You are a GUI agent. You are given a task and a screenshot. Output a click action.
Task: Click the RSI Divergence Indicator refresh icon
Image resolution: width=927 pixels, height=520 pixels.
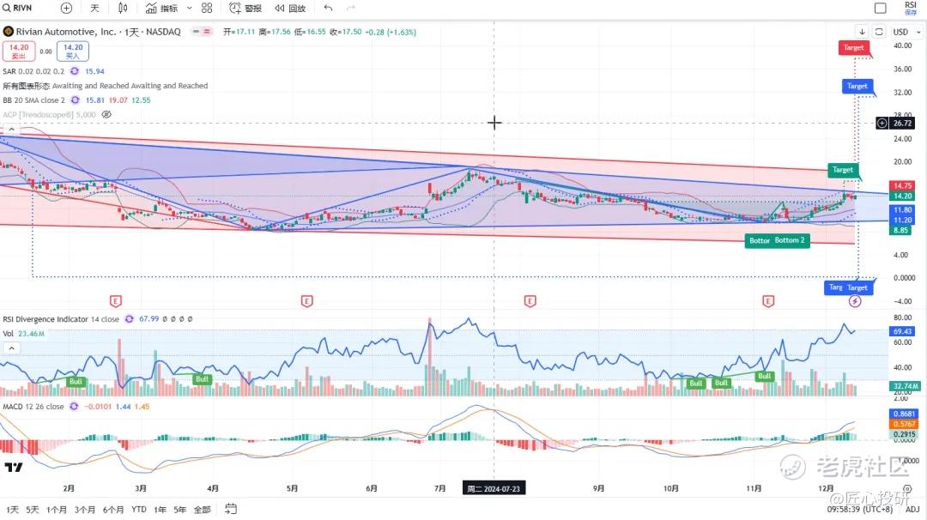pyautogui.click(x=129, y=319)
